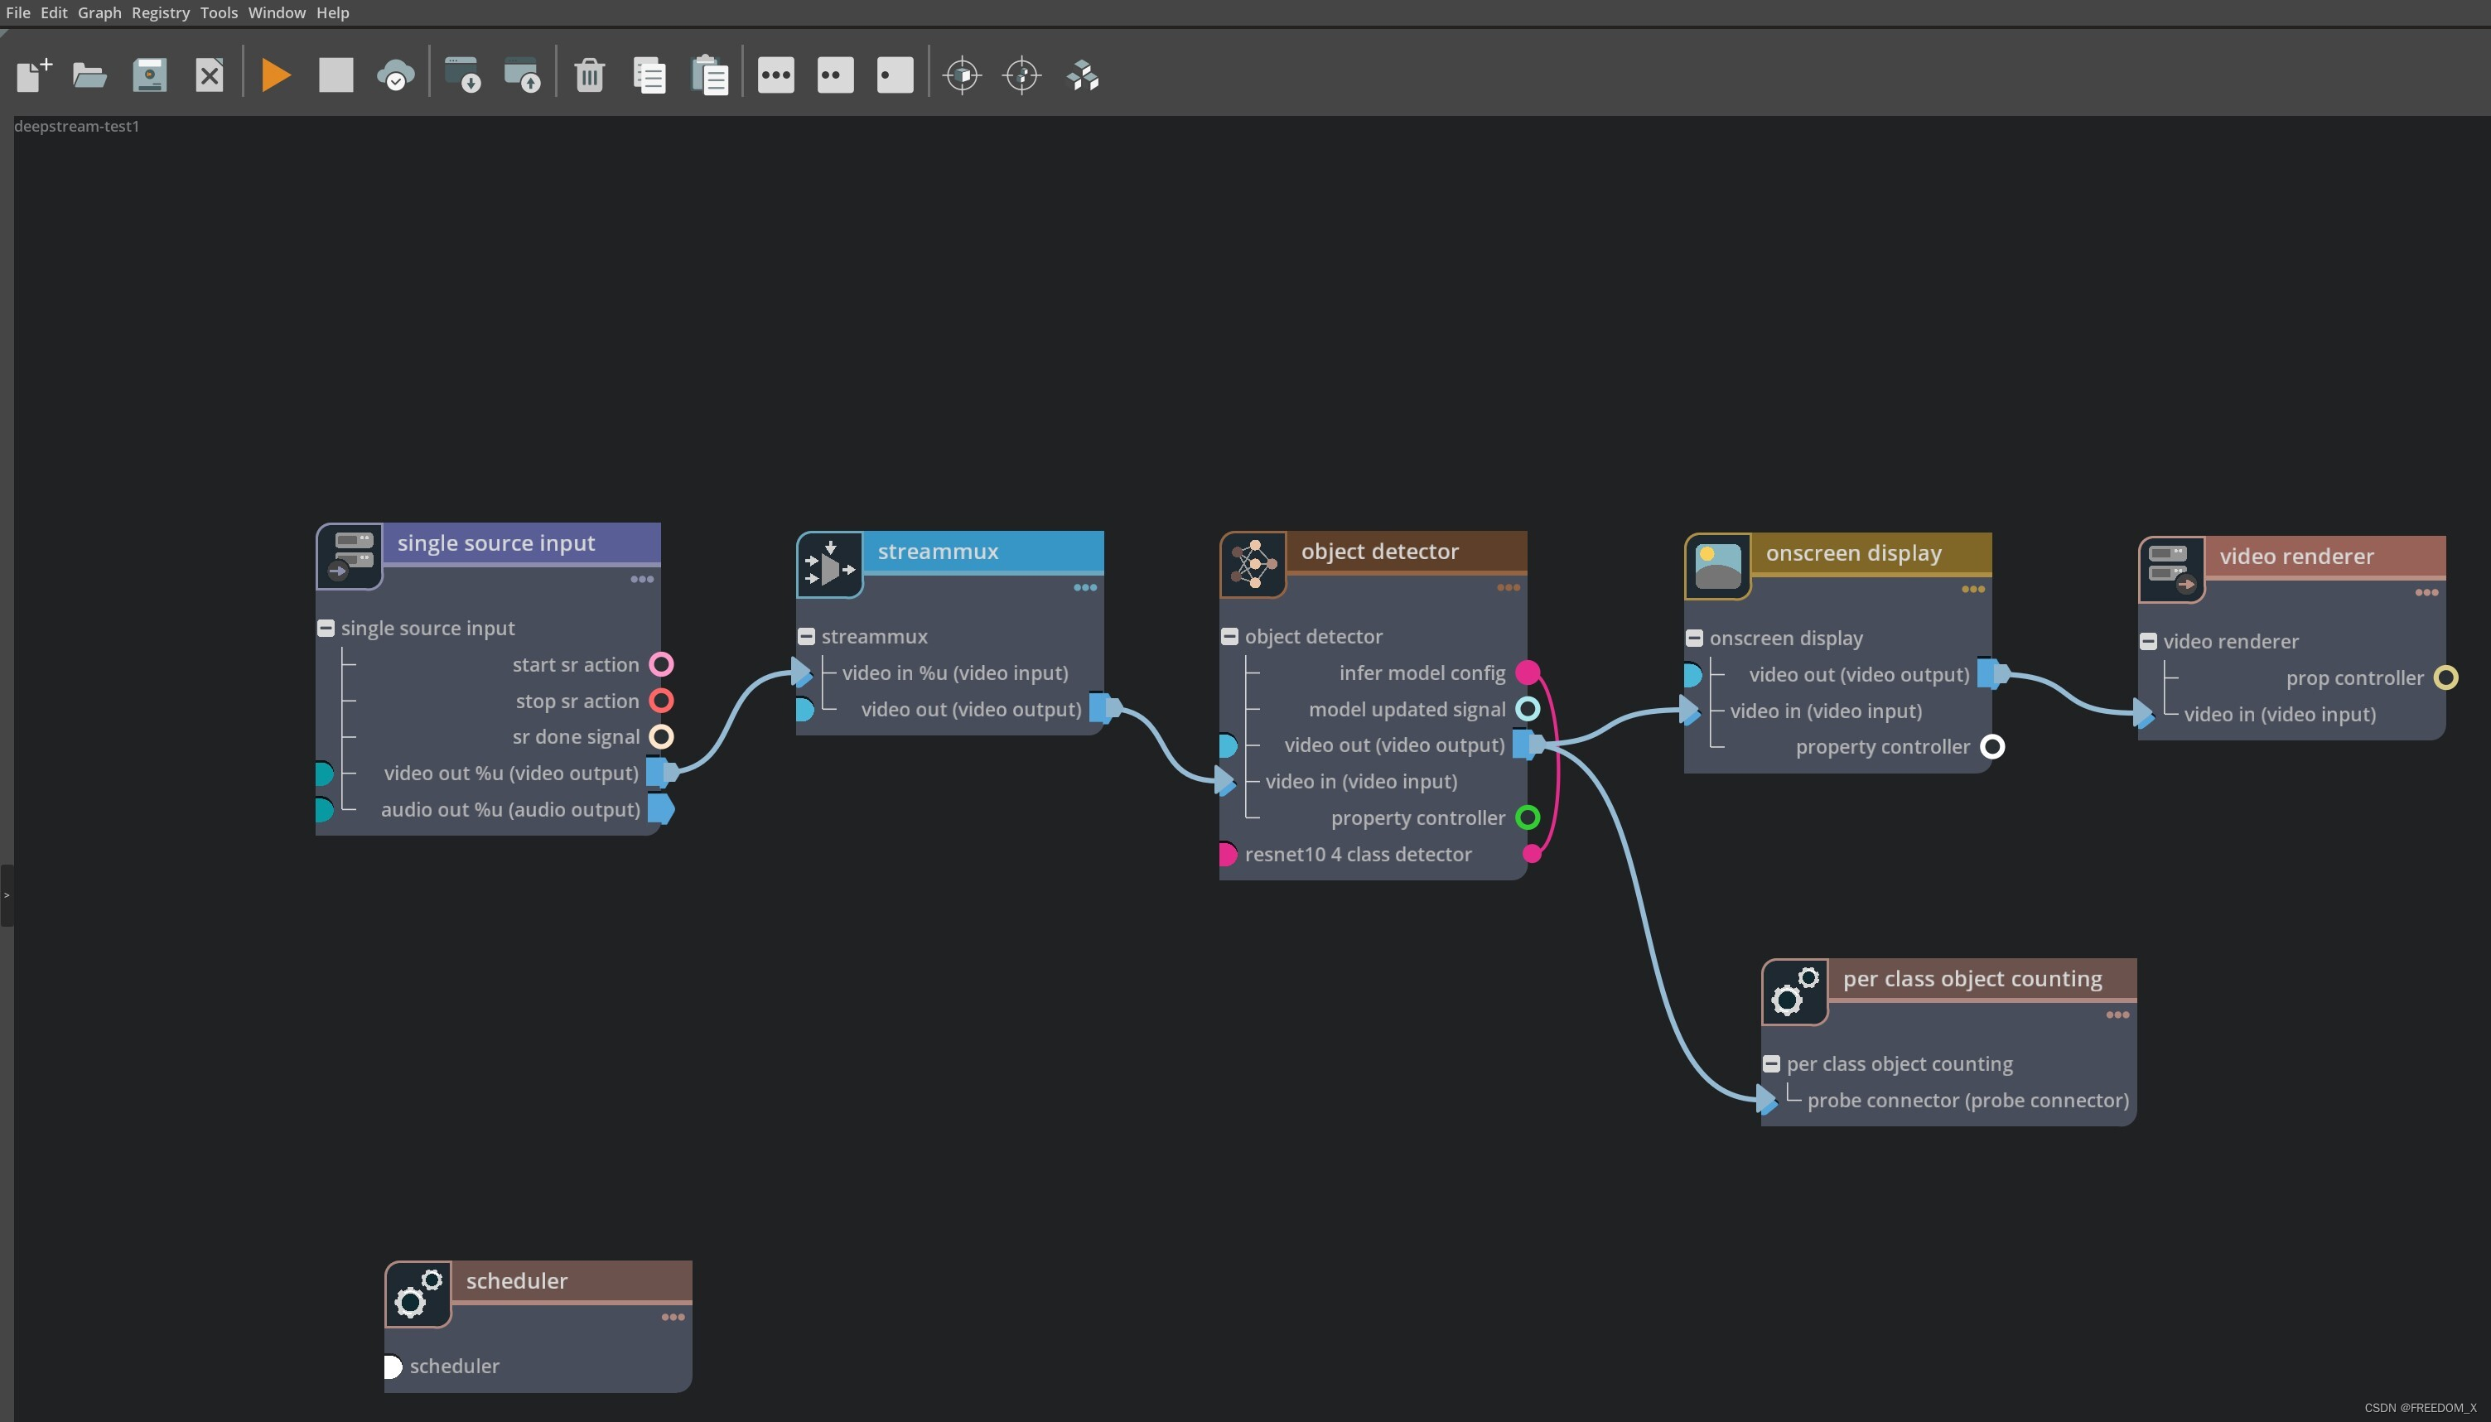Click the three-dots detail level icon

[775, 75]
